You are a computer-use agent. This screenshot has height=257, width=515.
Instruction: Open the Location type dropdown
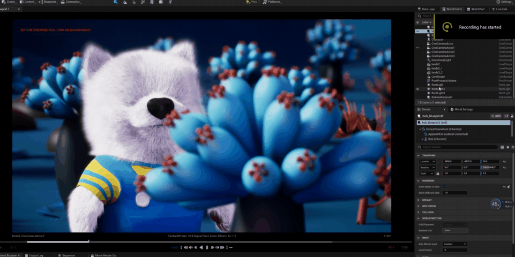click(x=427, y=162)
